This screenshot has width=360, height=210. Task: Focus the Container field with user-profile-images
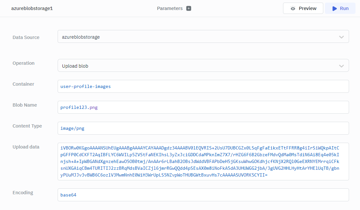point(203,86)
